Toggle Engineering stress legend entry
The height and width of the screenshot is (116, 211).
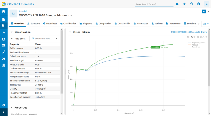click(x=197, y=43)
